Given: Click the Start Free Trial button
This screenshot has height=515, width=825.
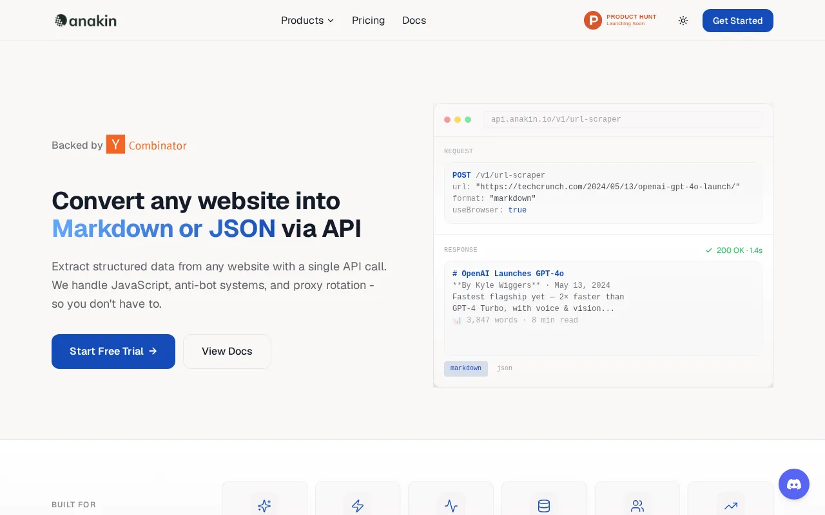Looking at the screenshot, I should tap(113, 351).
